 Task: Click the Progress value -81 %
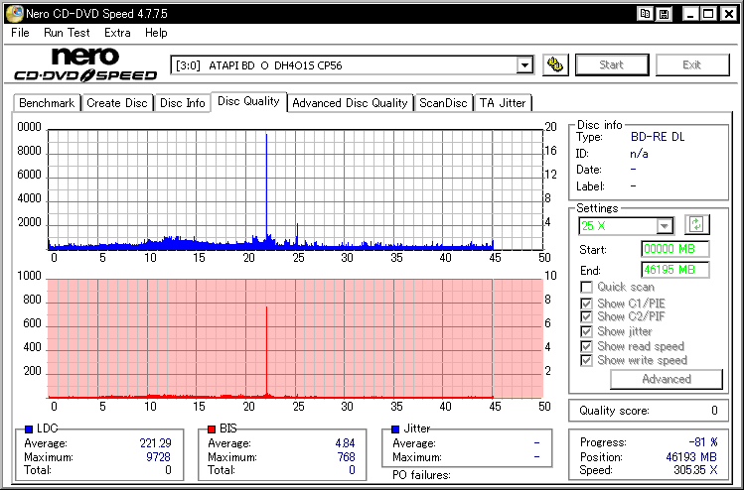click(x=702, y=442)
